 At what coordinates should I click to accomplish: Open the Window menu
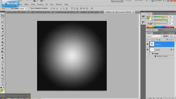click(59, 4)
